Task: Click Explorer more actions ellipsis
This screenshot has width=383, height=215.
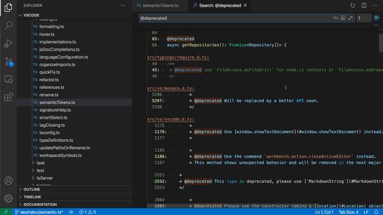Action: (x=123, y=5)
